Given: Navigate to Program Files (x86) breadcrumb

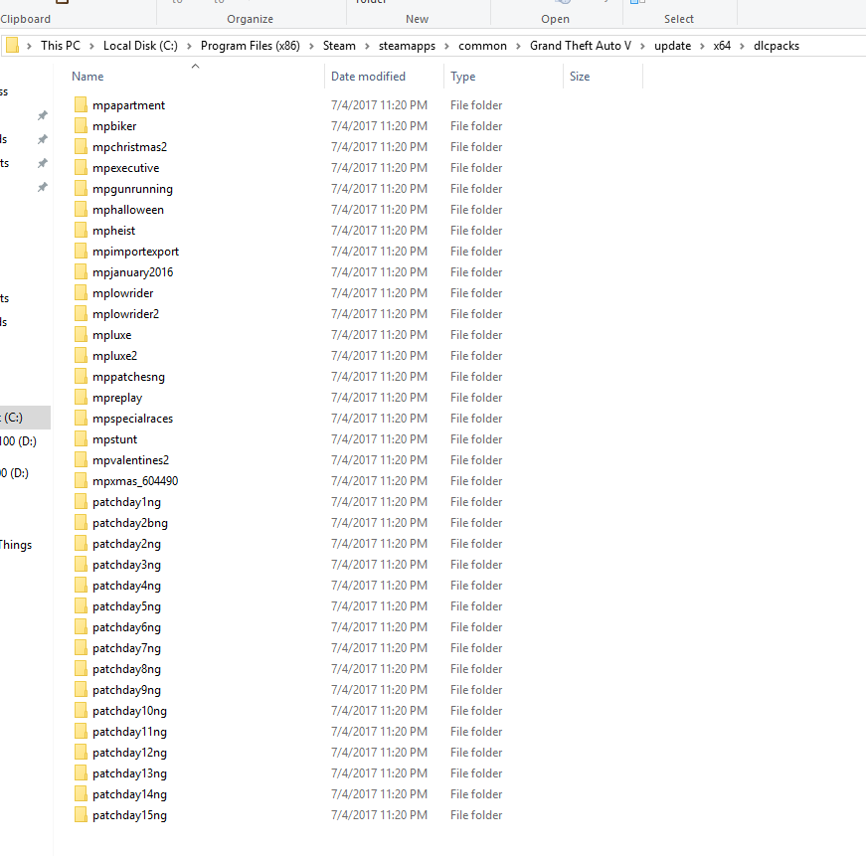Looking at the screenshot, I should tap(251, 46).
